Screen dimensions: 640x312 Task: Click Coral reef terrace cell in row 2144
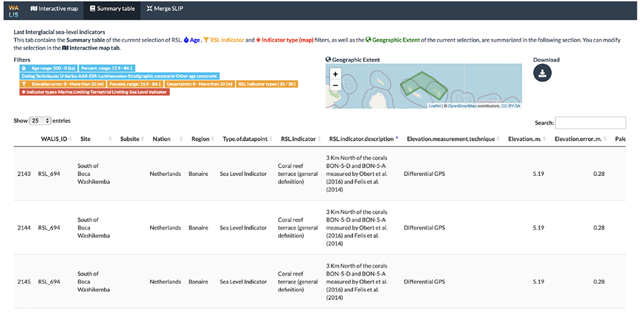click(298, 228)
